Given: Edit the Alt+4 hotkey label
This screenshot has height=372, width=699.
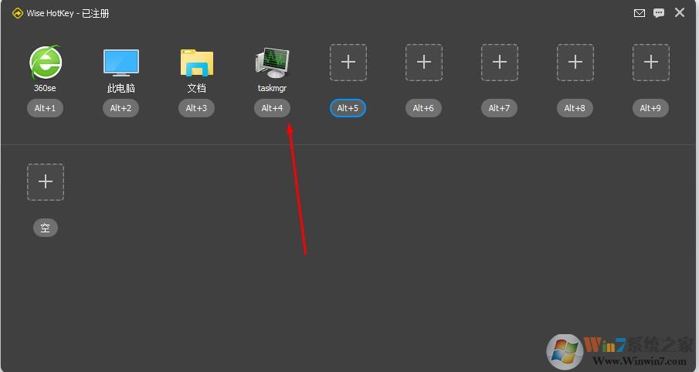Looking at the screenshot, I should 273,108.
